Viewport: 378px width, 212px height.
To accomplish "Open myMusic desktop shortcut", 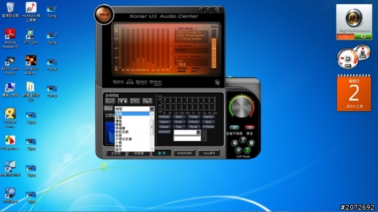I will pyautogui.click(x=31, y=12).
